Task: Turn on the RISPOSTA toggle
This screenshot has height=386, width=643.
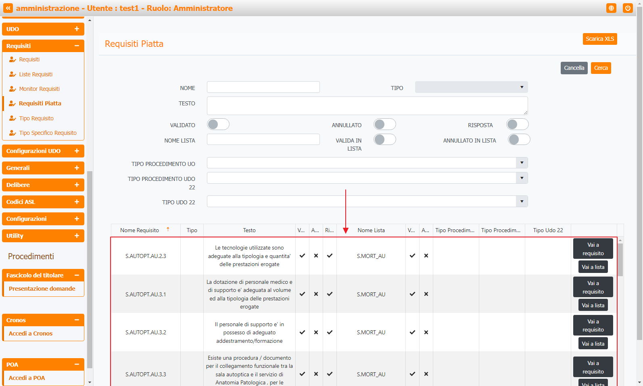Action: (517, 124)
